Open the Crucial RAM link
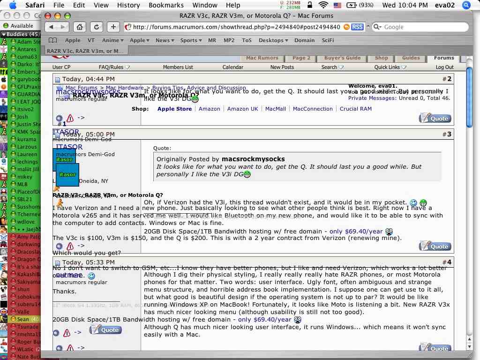Image resolution: width=480 pixels, height=360 pixels. [x=355, y=109]
